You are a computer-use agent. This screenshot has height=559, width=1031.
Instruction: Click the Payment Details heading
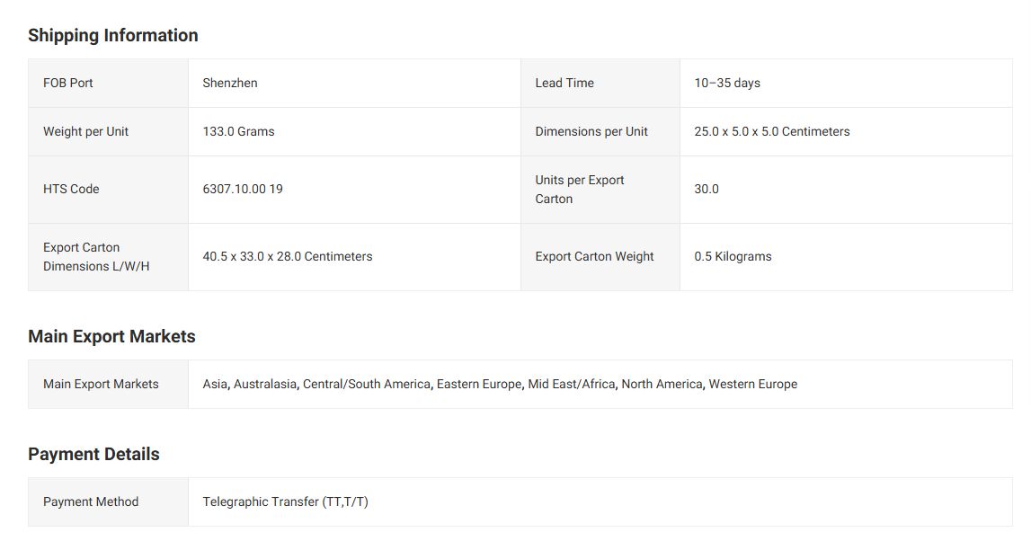(x=93, y=454)
